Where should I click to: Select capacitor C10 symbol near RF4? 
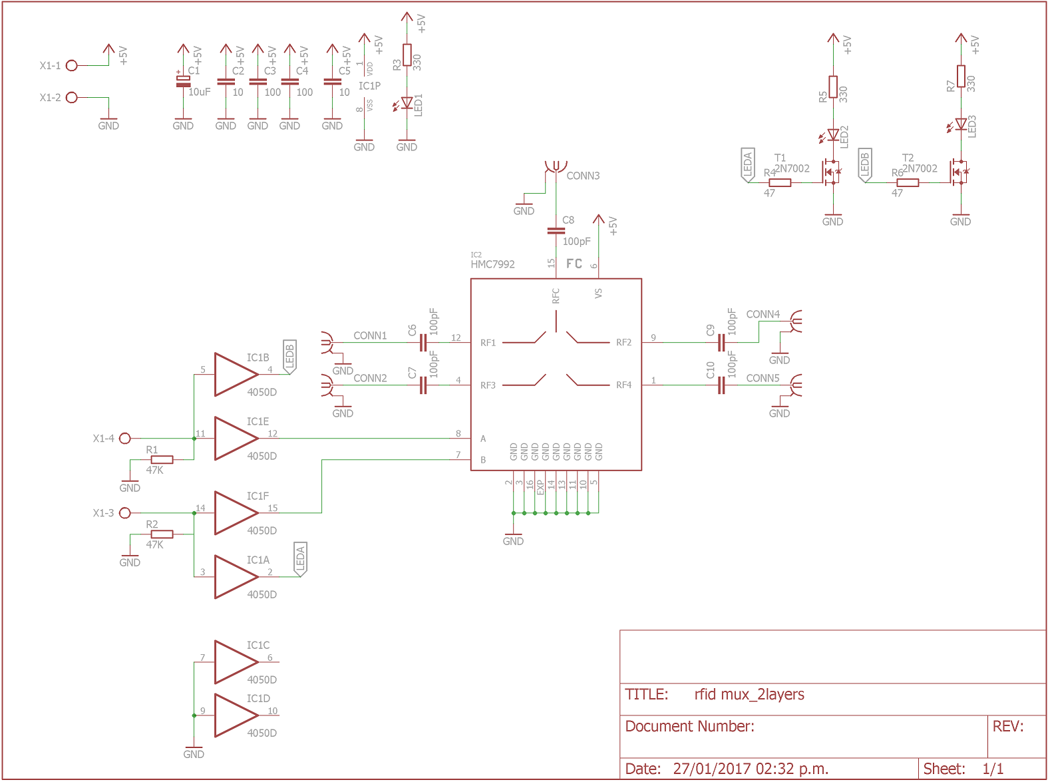click(x=721, y=385)
